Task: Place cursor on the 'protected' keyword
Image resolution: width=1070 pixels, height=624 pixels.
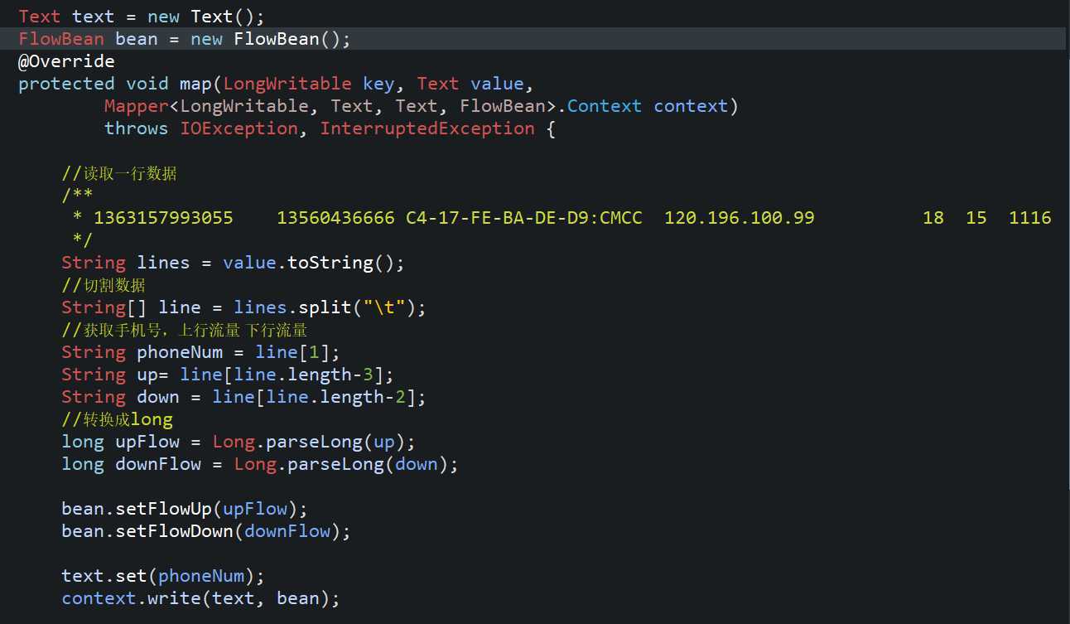Action: [x=66, y=84]
